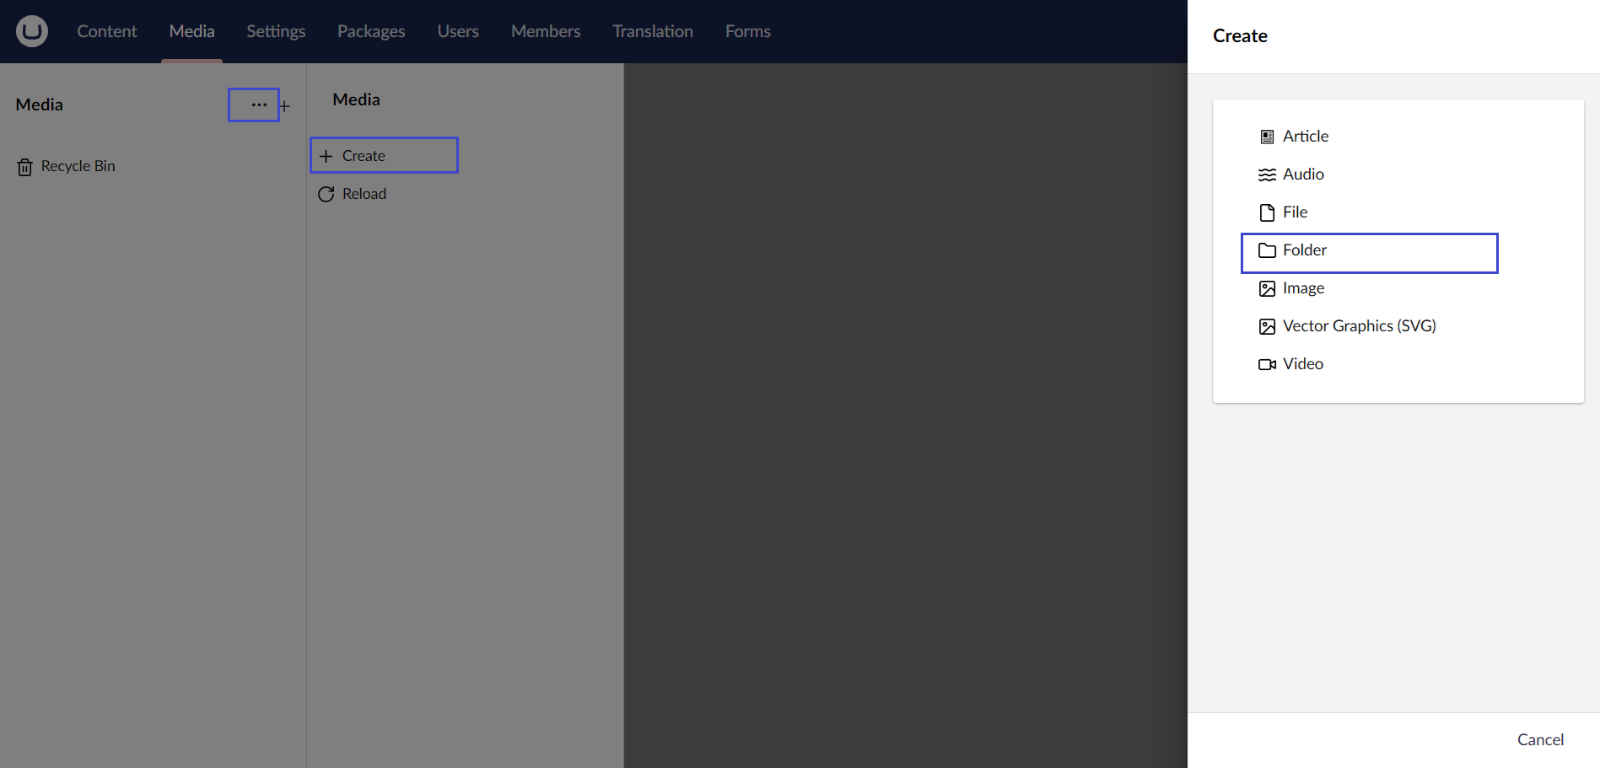Viewport: 1600px width, 768px height.
Task: Select the File media type icon
Action: click(1266, 212)
